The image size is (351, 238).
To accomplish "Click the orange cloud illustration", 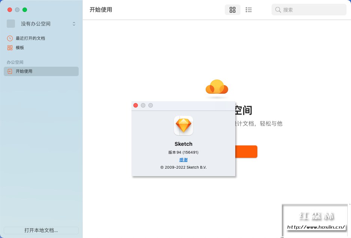I will 217,87.
